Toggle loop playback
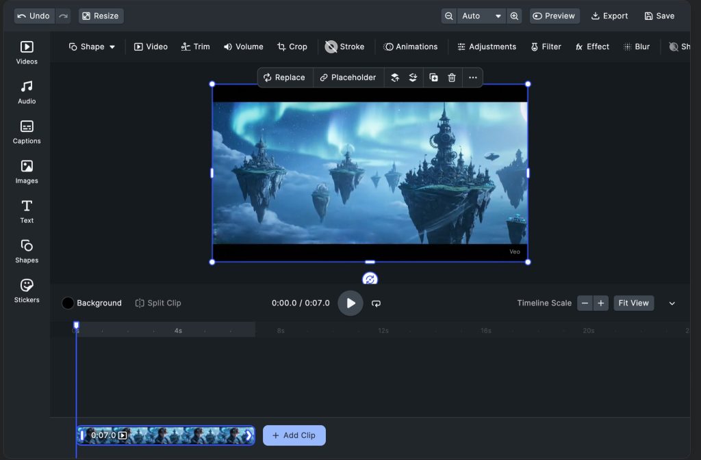This screenshot has height=460, width=701. point(376,303)
